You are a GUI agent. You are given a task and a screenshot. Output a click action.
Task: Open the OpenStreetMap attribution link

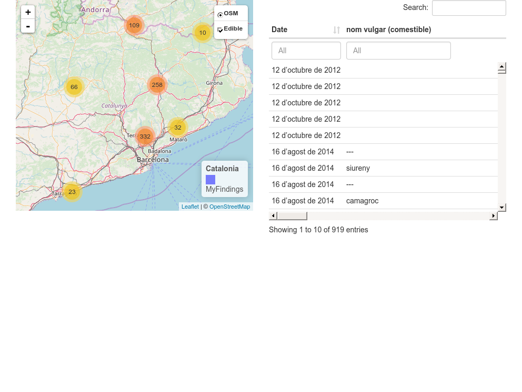pos(229,207)
